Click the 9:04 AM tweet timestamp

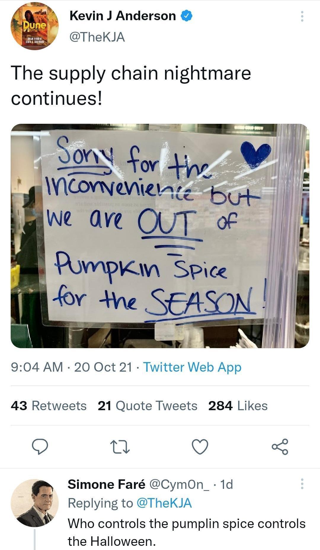37,367
